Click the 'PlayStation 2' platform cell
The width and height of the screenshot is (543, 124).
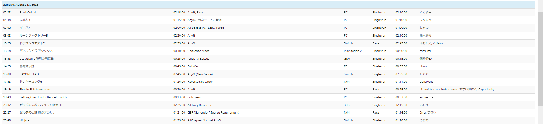353,51
